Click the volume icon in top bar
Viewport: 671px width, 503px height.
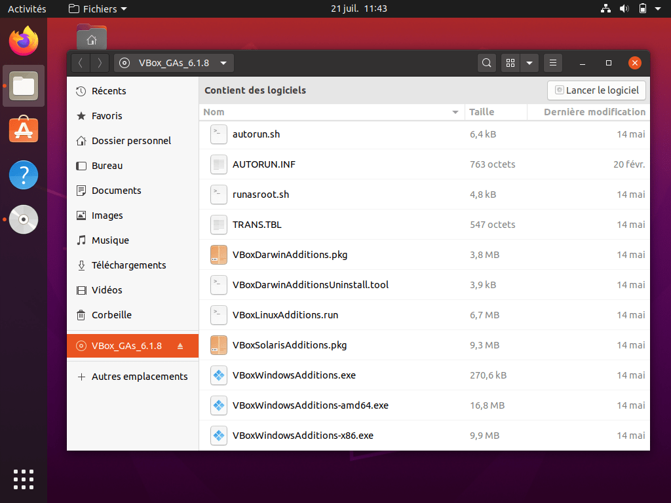tap(624, 9)
